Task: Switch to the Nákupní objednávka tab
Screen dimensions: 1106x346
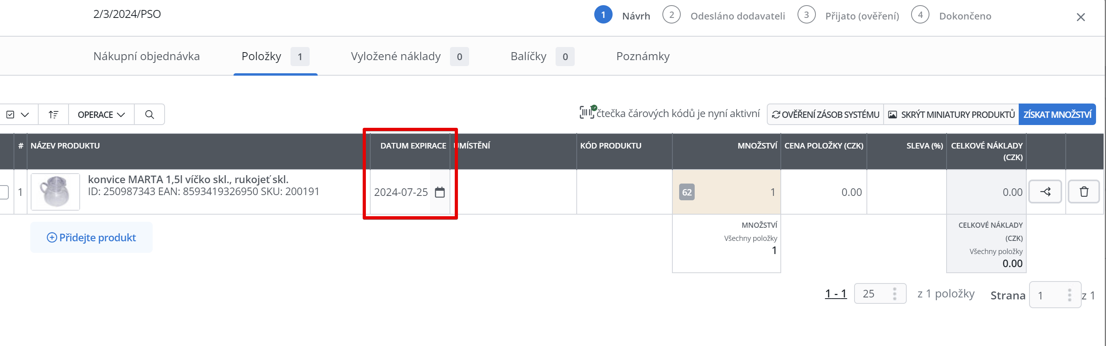Action: click(146, 56)
